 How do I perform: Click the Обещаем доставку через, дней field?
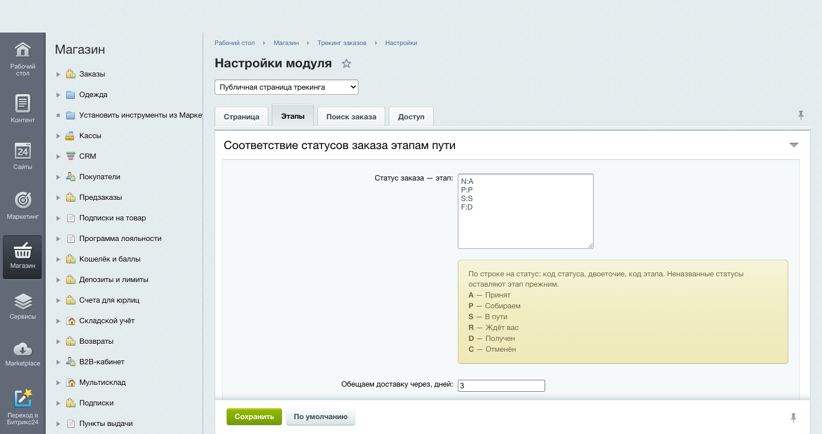pos(501,385)
